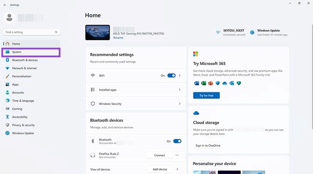Select Home in the sidebar
The image size is (313, 174).
[32, 44]
